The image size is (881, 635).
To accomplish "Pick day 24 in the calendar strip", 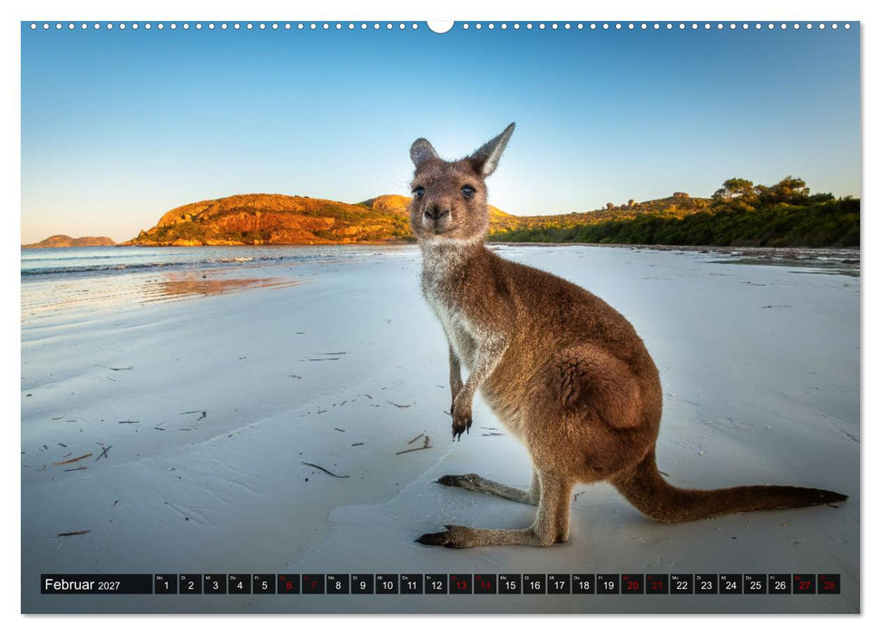I will [x=731, y=584].
